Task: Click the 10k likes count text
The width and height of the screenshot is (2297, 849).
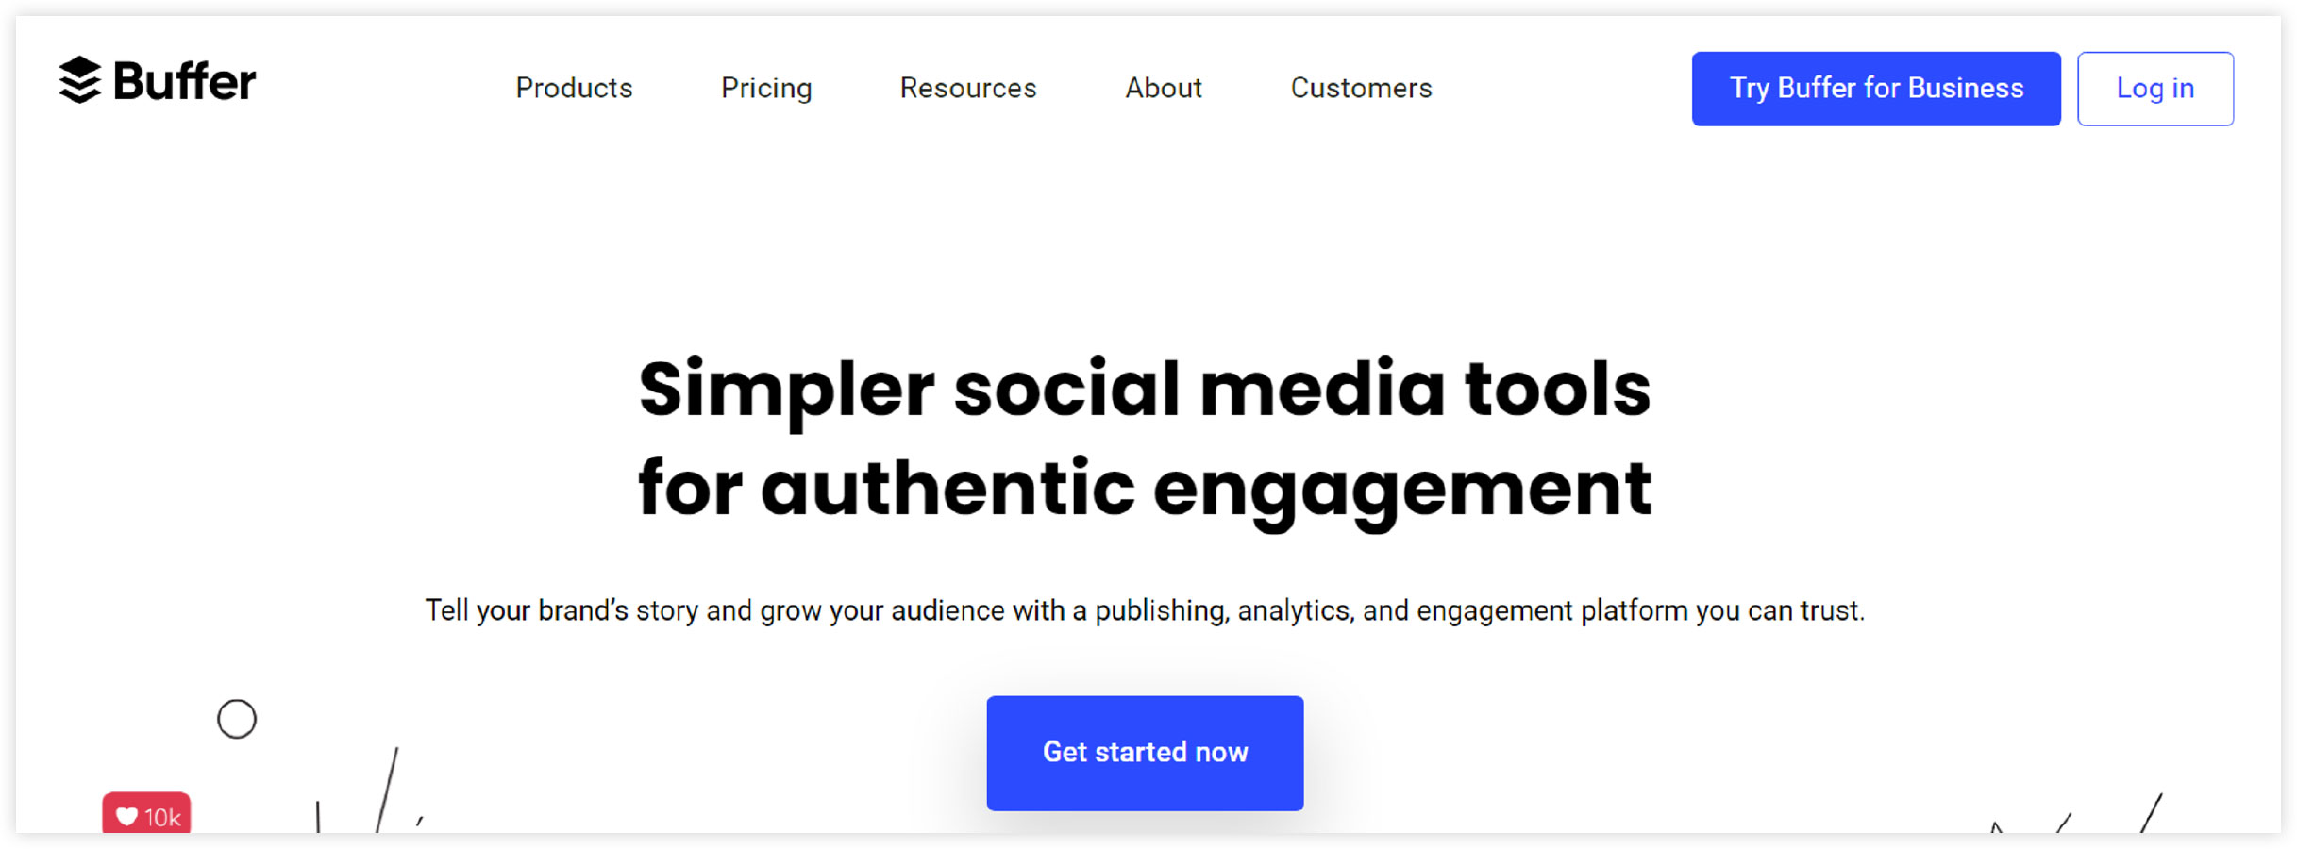Action: pos(162,817)
